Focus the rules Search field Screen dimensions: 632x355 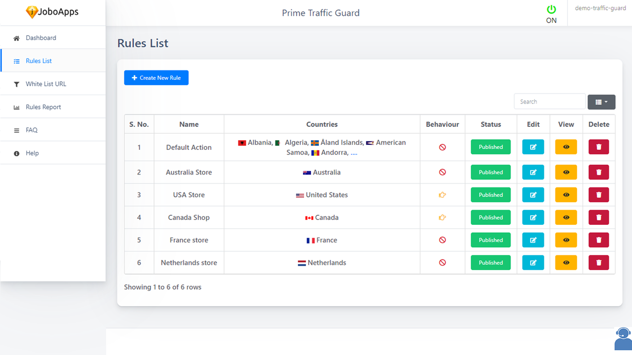(549, 102)
